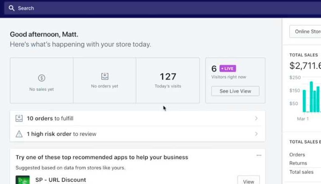The image size is (321, 184).
Task: Click the inbox icon beside 10 orders
Action: [x=19, y=119]
